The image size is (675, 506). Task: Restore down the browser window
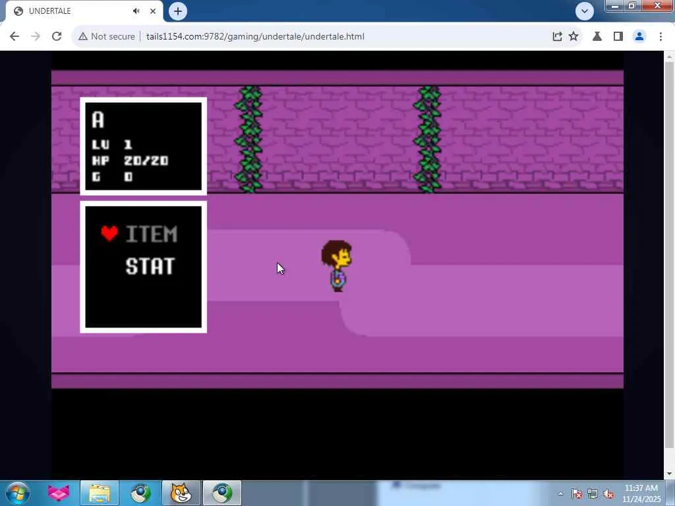point(632,5)
